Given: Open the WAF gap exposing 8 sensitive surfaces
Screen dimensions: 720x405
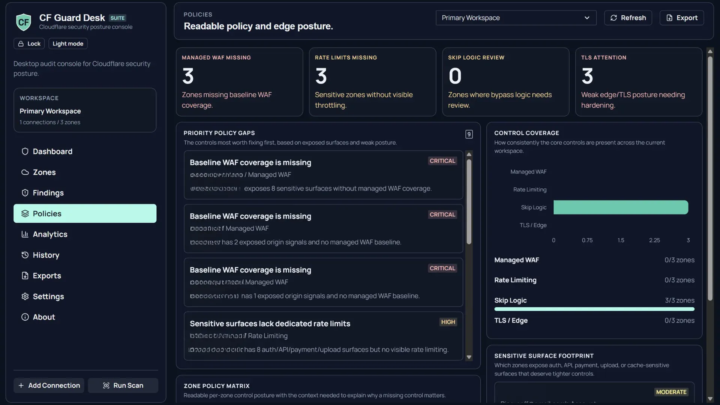Looking at the screenshot, I should pos(323,175).
